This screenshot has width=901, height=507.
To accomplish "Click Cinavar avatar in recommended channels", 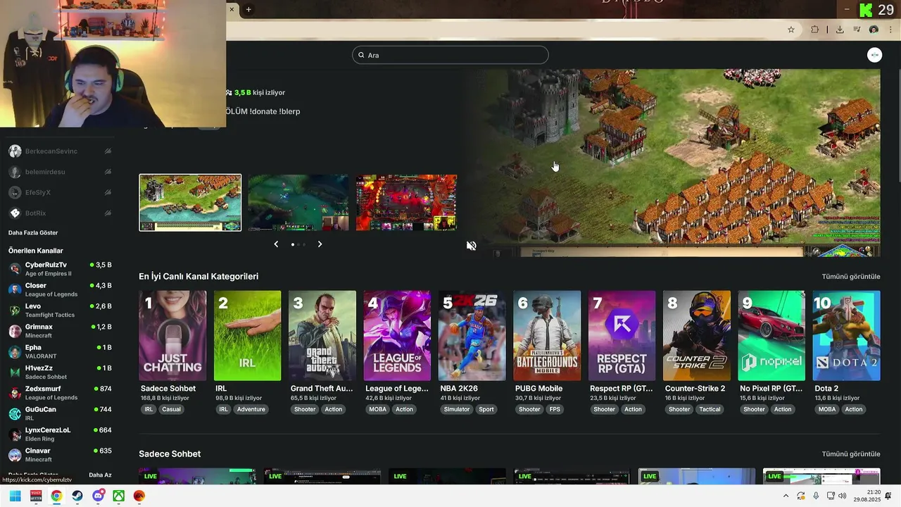I will pos(15,455).
